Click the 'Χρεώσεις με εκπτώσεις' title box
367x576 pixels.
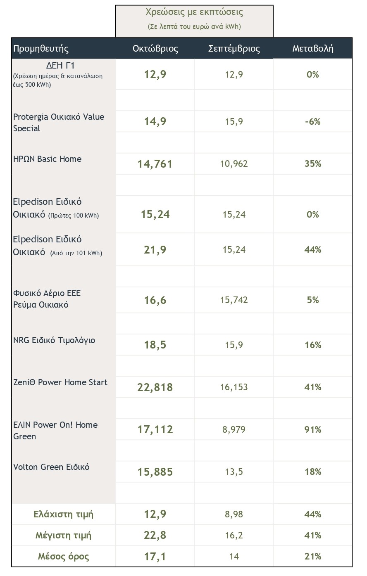click(194, 19)
